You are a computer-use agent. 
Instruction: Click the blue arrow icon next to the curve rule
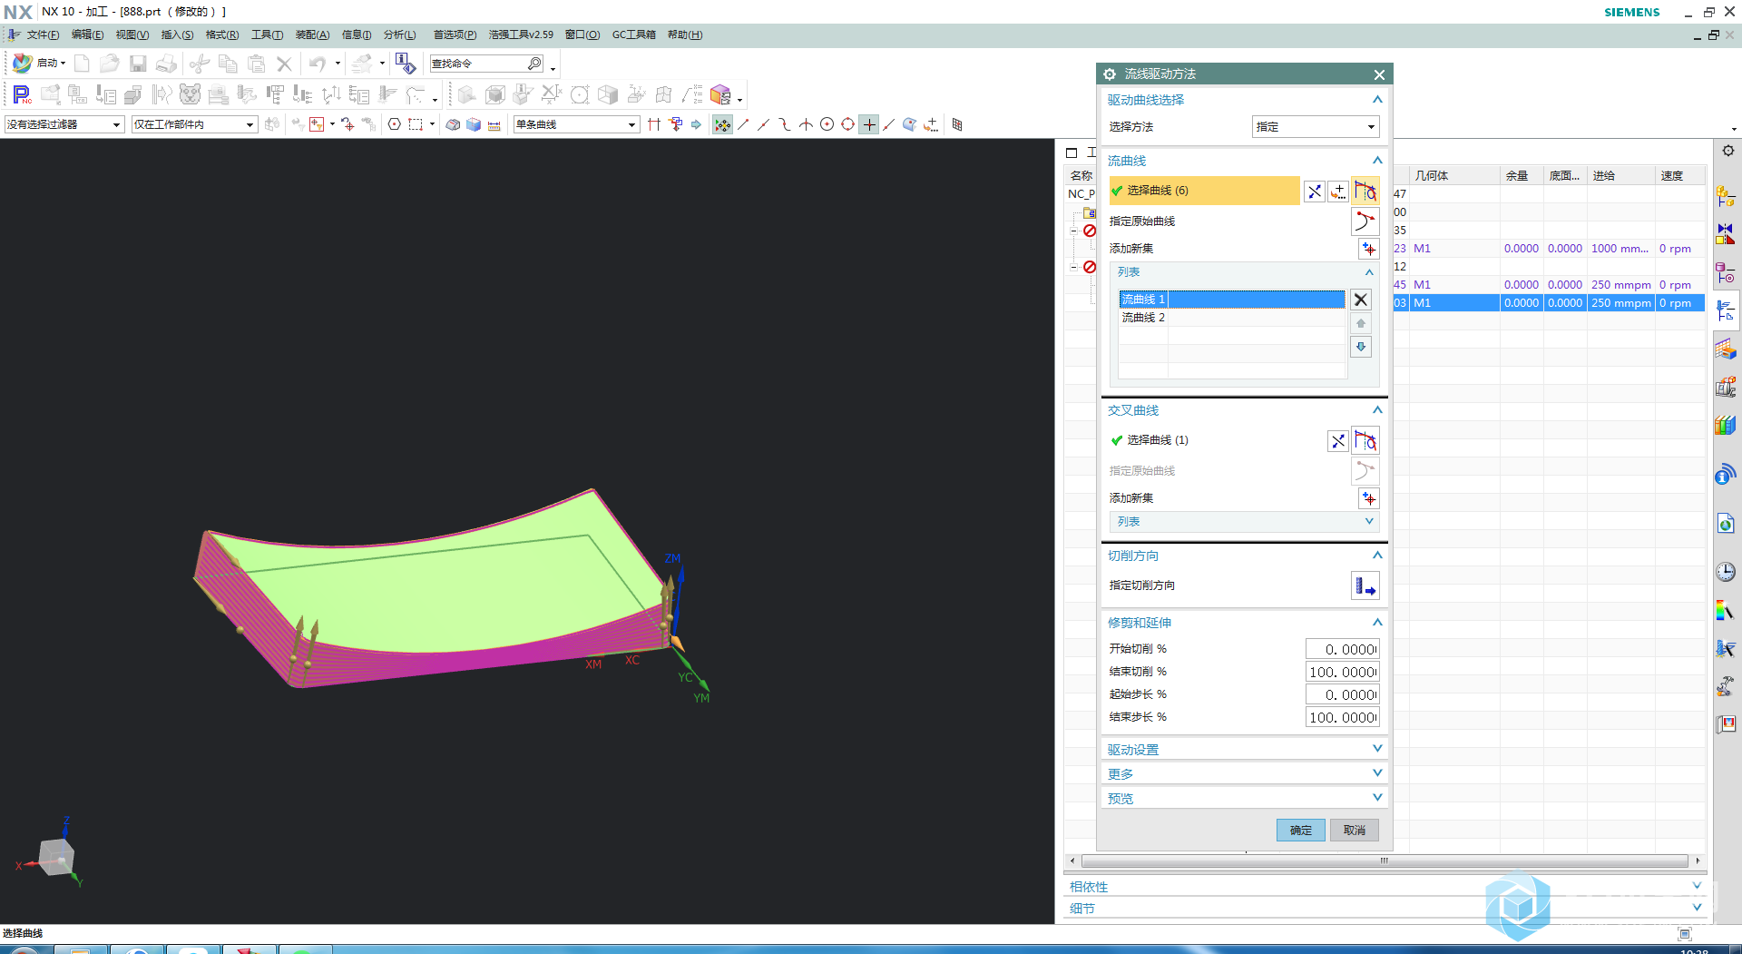(696, 124)
